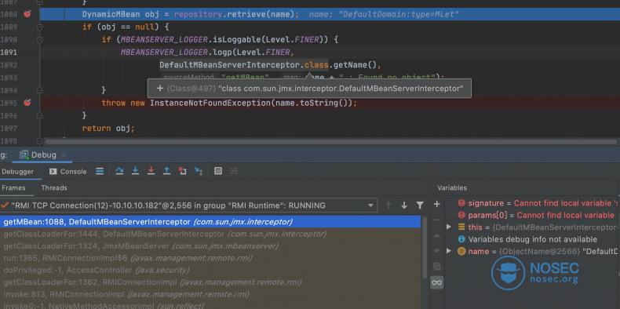
Task: Collapse fold marker at line 1894
Action: pyautogui.click(x=39, y=90)
